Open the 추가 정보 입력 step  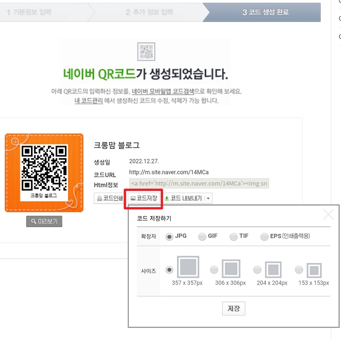150,12
